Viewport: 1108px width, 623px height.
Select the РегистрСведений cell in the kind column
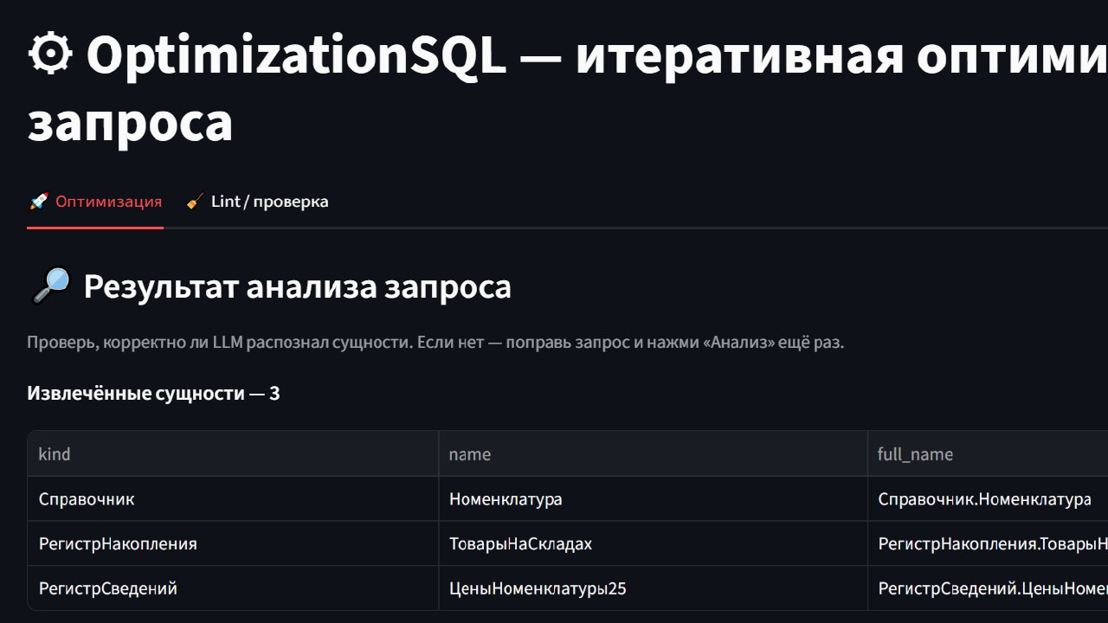pyautogui.click(x=233, y=588)
